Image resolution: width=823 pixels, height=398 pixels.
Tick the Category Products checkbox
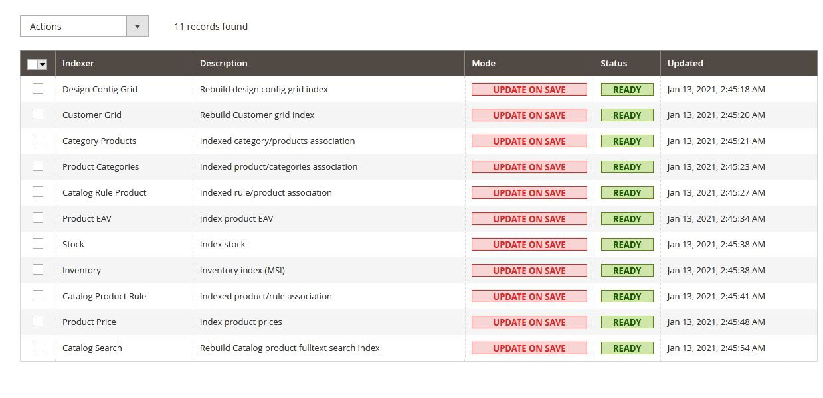click(38, 140)
